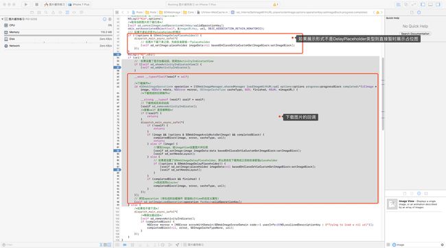The image size is (446, 248).
Task: Select the Image View library item
Action: coord(415,204)
